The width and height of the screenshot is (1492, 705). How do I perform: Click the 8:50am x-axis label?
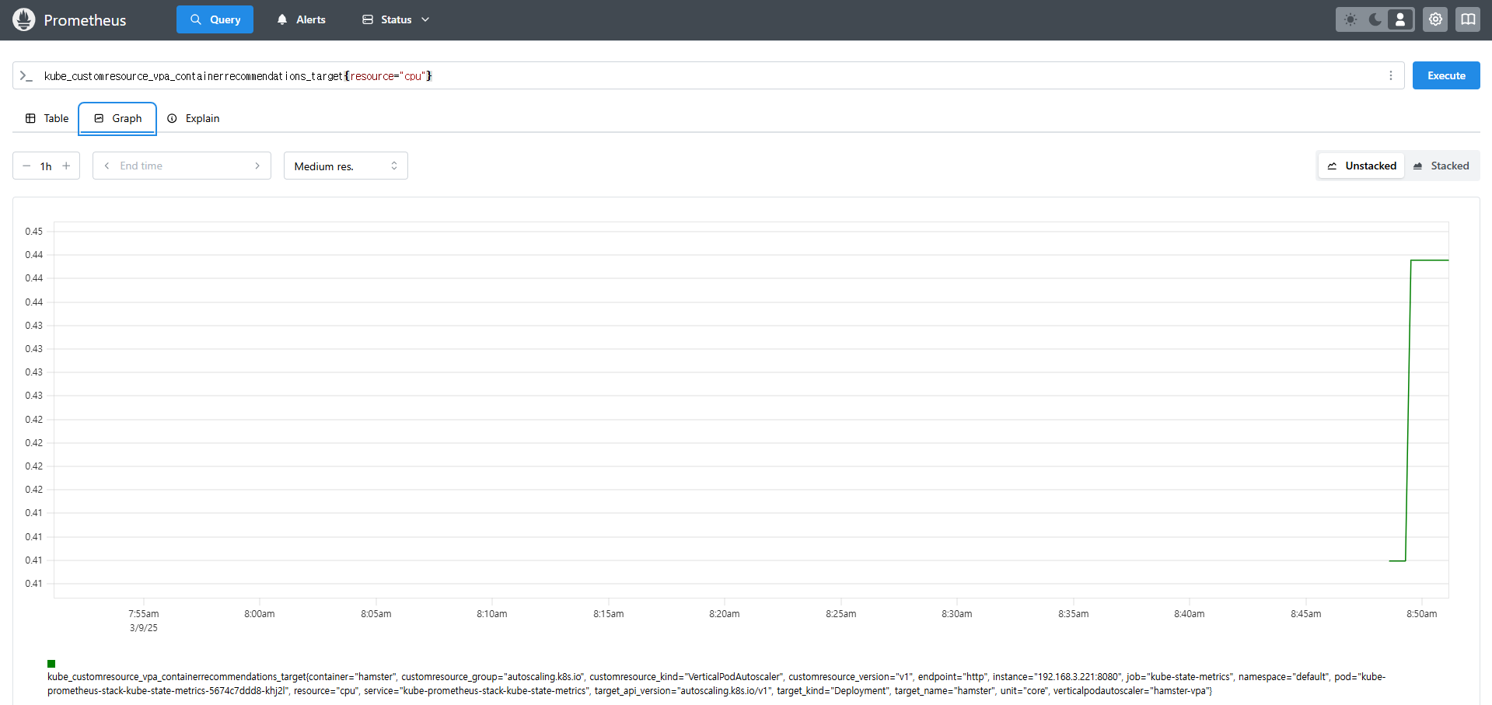click(1421, 614)
